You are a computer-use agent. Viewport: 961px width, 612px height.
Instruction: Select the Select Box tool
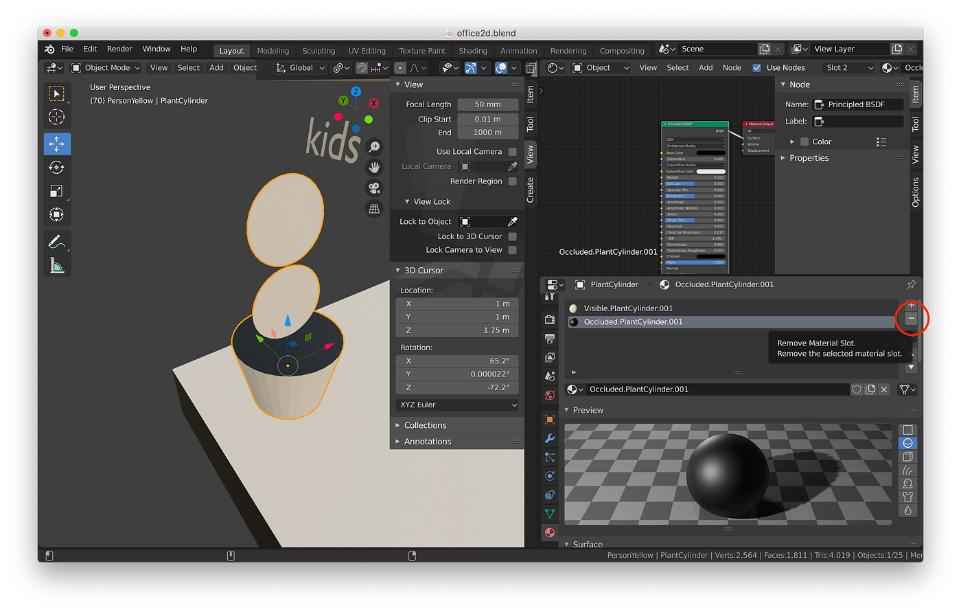coord(57,93)
